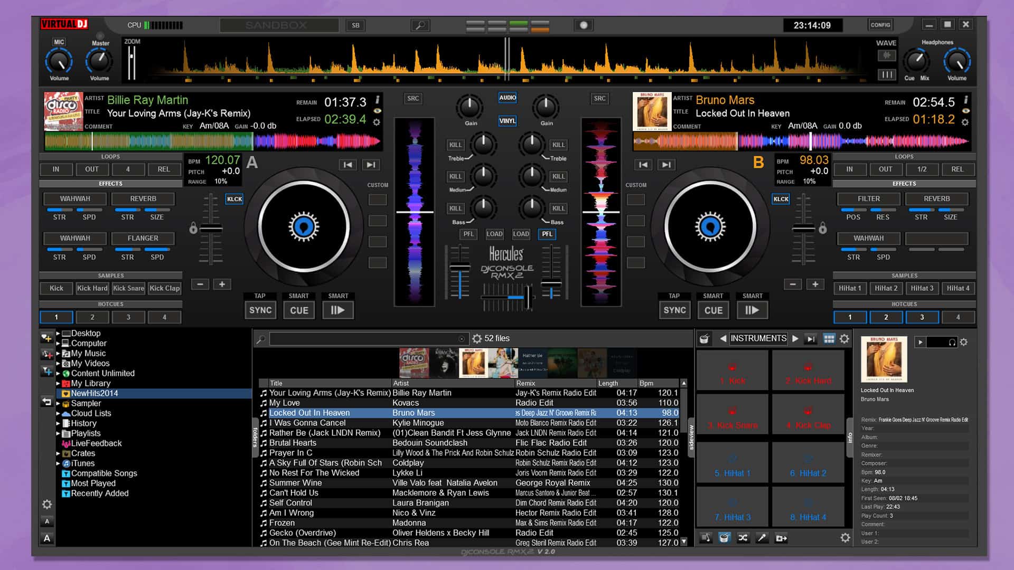Expand the Playlists folder
Image resolution: width=1014 pixels, height=570 pixels.
(x=58, y=433)
